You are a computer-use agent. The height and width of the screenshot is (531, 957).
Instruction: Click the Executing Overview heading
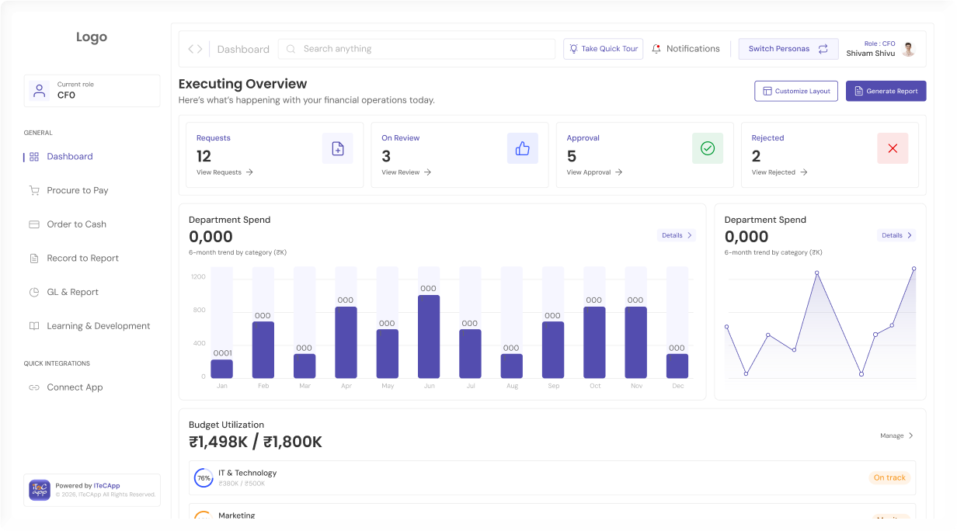pos(242,84)
